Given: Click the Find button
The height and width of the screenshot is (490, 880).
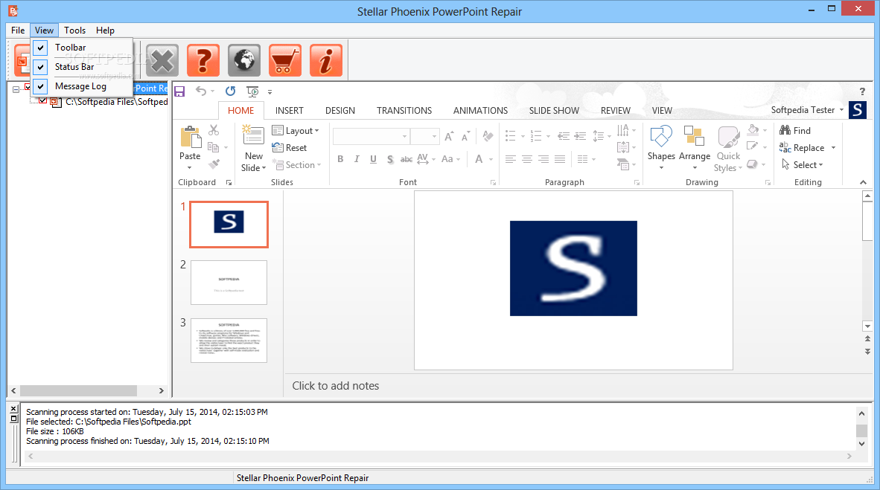Looking at the screenshot, I should 795,131.
